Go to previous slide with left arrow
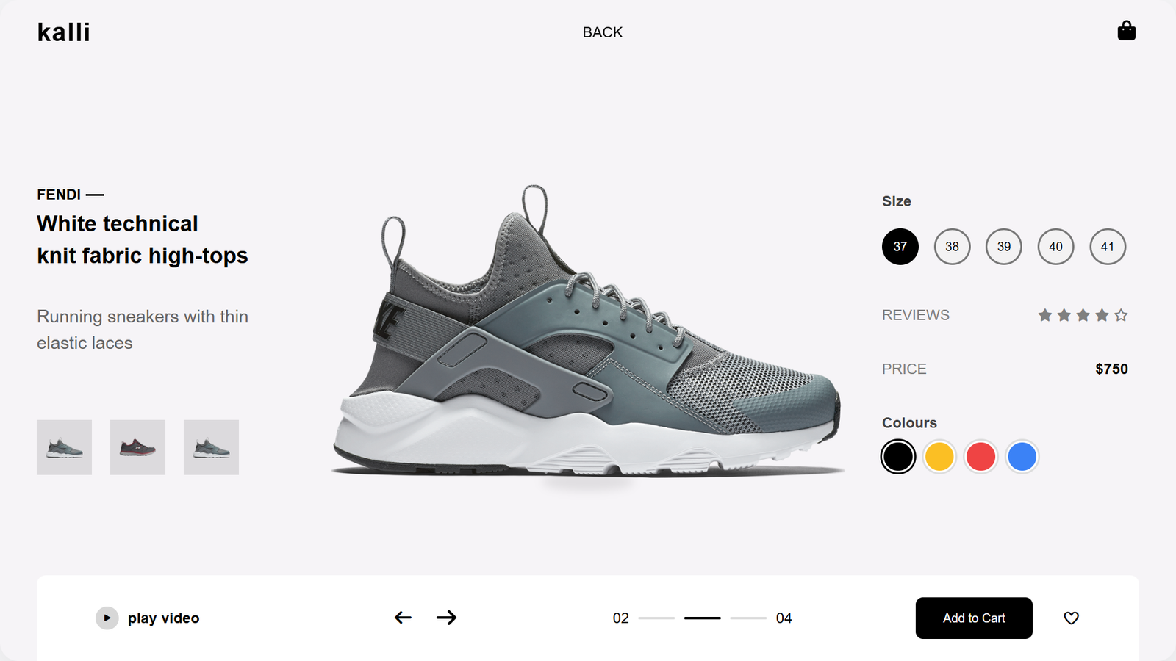Viewport: 1176px width, 661px height. click(403, 618)
